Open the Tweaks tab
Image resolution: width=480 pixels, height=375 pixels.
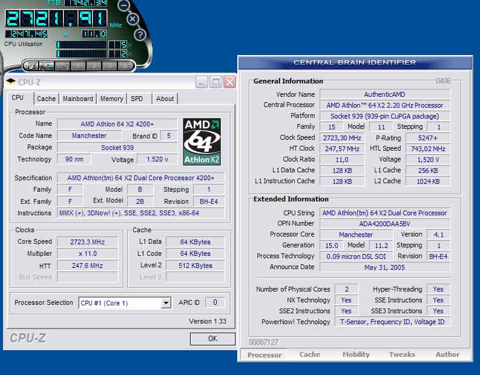(402, 354)
